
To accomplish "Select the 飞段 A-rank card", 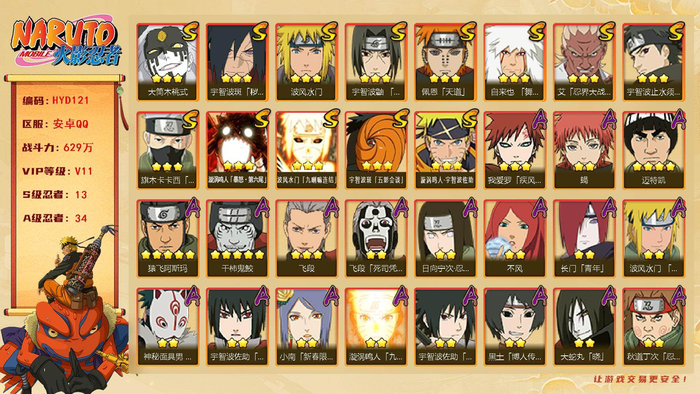I will [307, 238].
